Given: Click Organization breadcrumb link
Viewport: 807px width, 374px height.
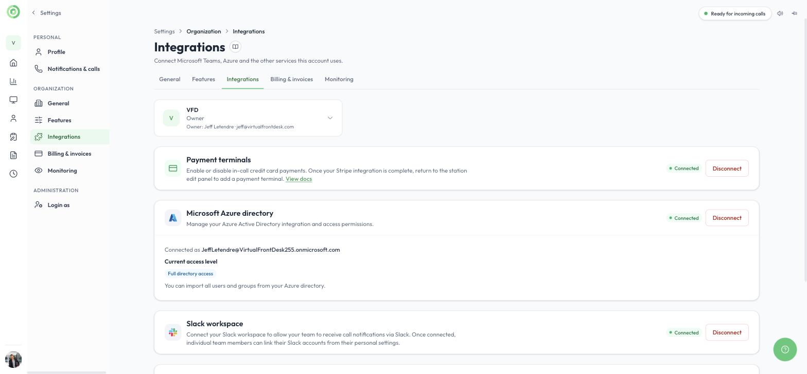Looking at the screenshot, I should 203,31.
